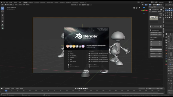Viewport: 173px width, 97px height.
Task: Switch to the Shading workspace tab
Action: tap(56, 2)
